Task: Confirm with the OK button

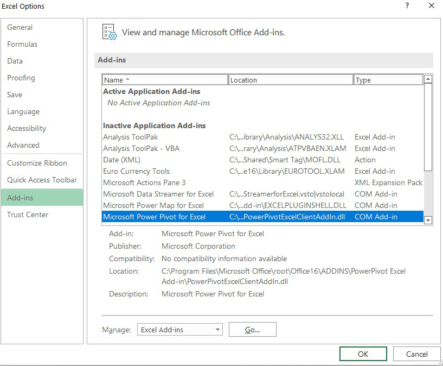Action: [x=363, y=354]
